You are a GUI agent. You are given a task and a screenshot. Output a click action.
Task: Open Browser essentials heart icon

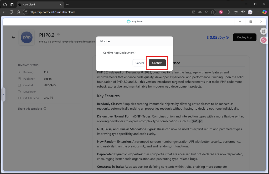click(243, 12)
